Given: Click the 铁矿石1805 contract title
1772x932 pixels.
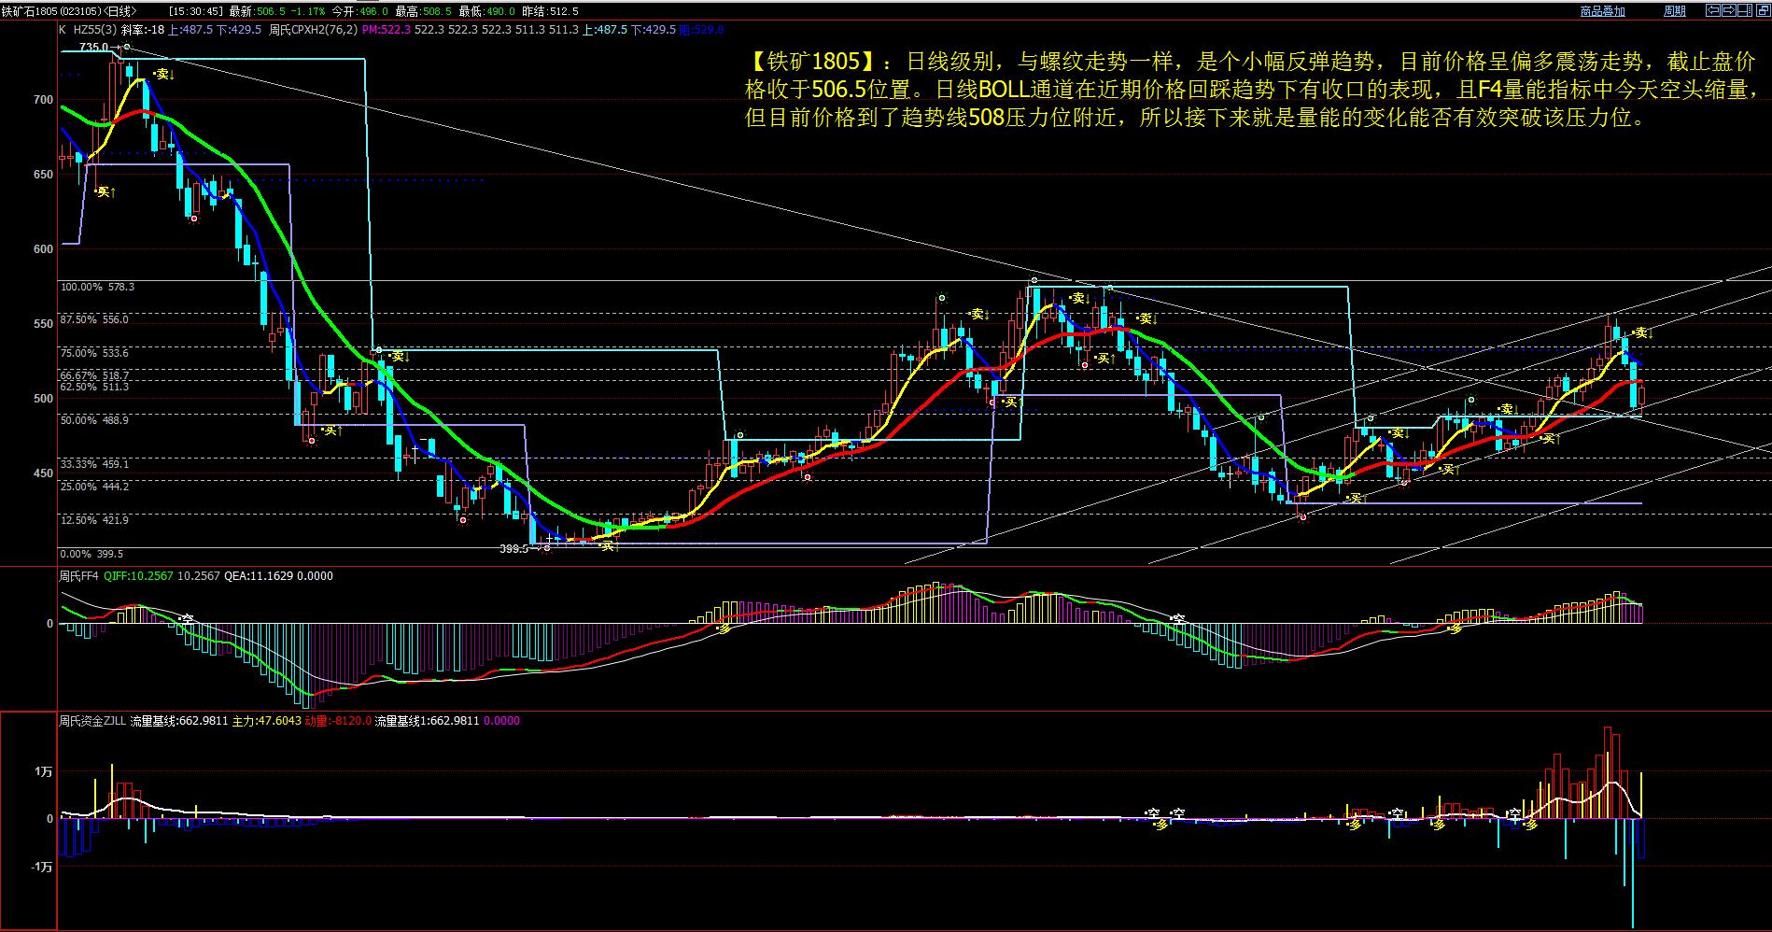Looking at the screenshot, I should 30,11.
